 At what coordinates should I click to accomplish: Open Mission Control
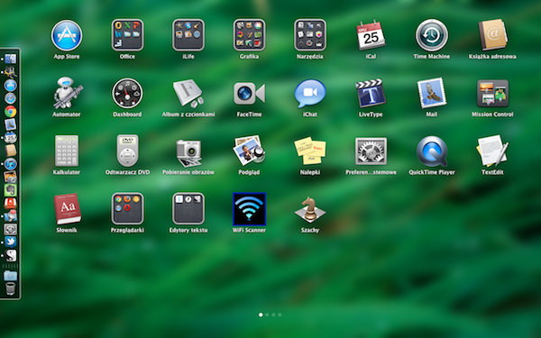tap(492, 93)
